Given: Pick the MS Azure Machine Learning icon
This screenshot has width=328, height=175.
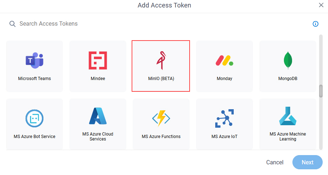Looking at the screenshot, I should [288, 116].
